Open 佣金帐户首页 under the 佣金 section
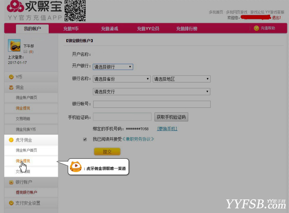 26,98
